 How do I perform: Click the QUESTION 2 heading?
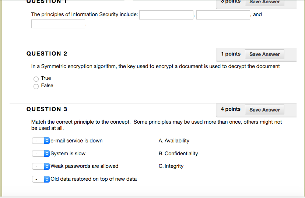47,54
